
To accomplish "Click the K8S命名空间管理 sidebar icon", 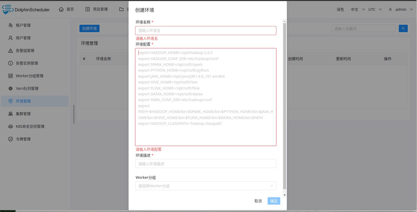I will pos(11,126).
